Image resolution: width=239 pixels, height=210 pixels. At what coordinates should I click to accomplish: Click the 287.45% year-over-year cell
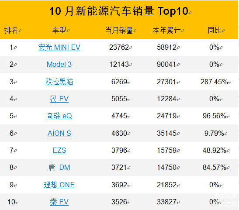pos(214,82)
